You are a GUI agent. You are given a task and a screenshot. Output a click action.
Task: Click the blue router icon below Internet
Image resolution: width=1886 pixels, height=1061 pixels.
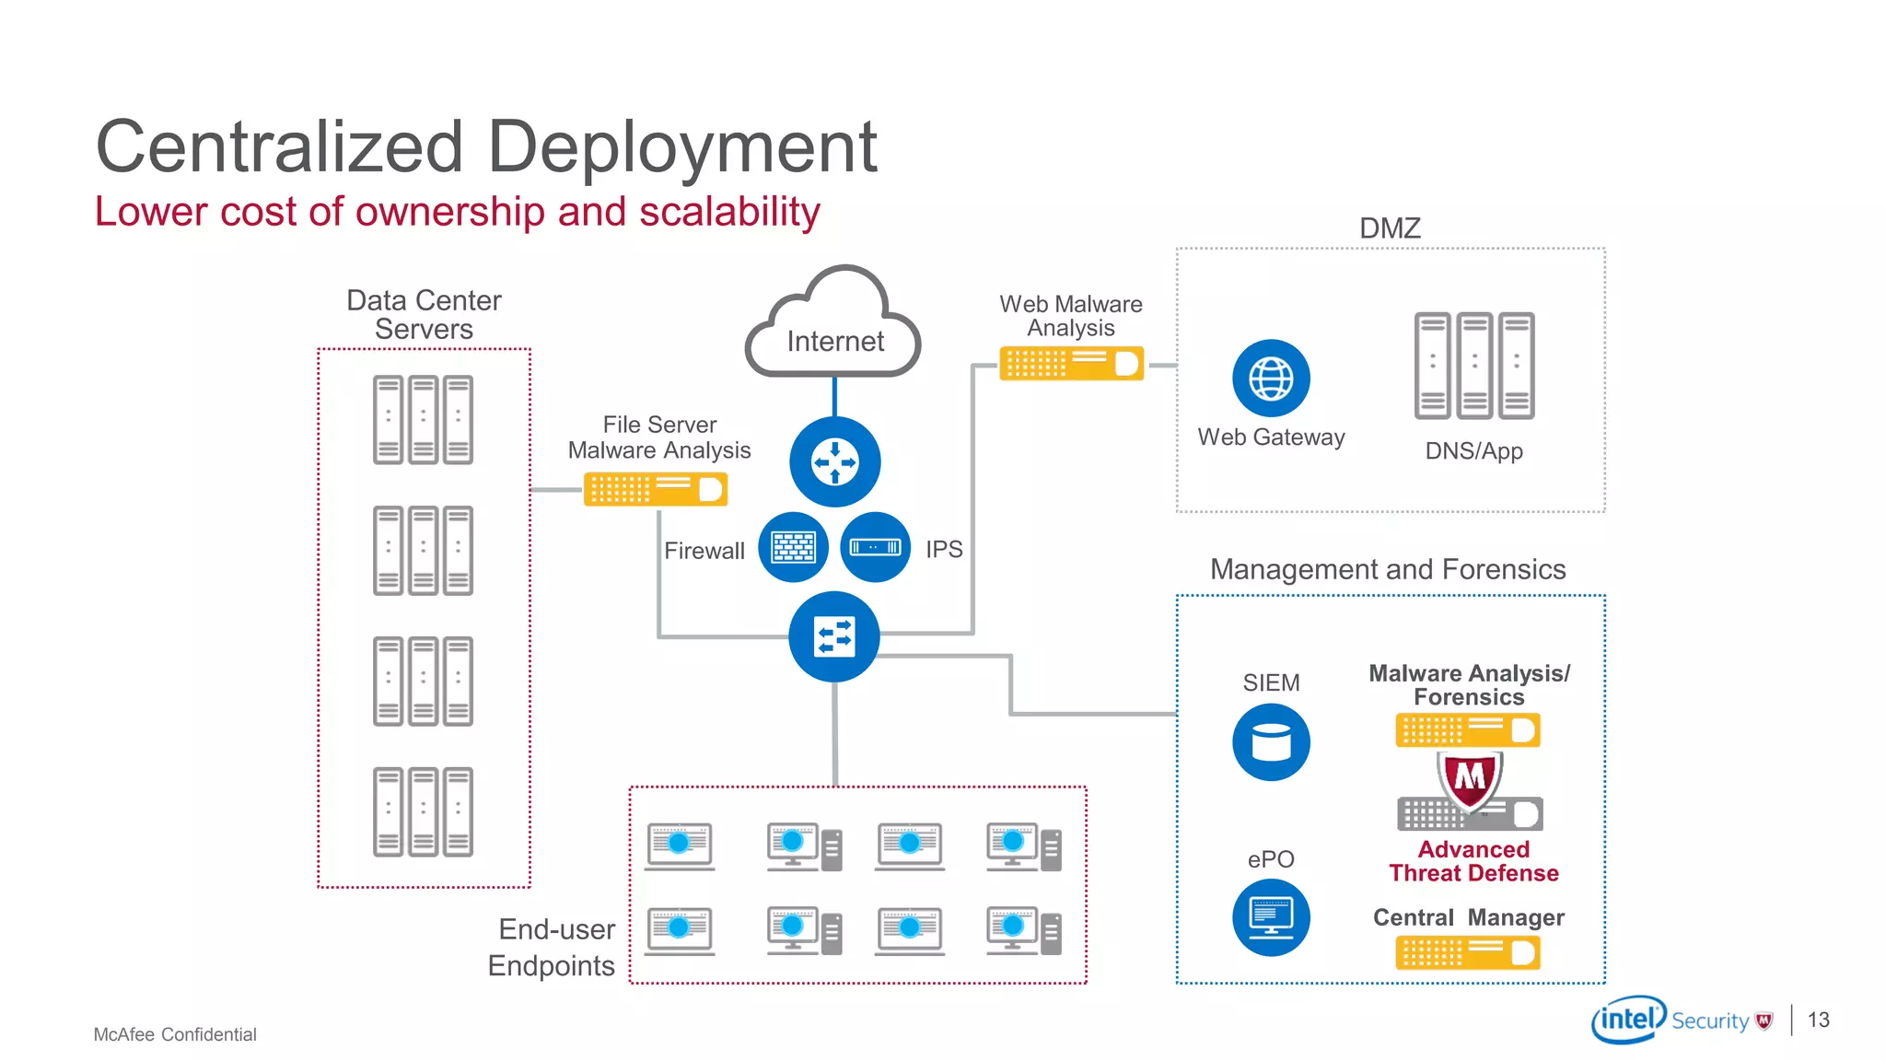point(834,461)
